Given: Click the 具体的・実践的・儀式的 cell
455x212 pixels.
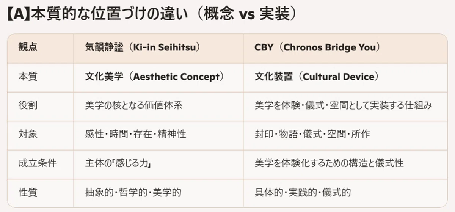Looking at the screenshot, I should tap(303, 192).
